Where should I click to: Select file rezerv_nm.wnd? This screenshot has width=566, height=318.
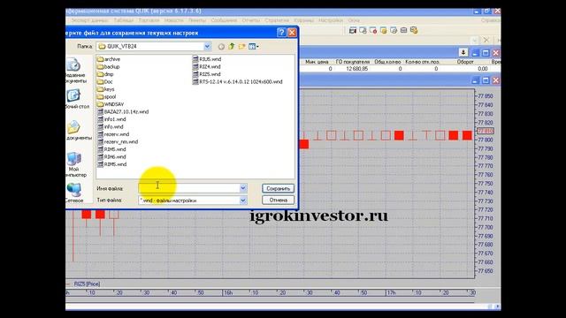point(118,141)
